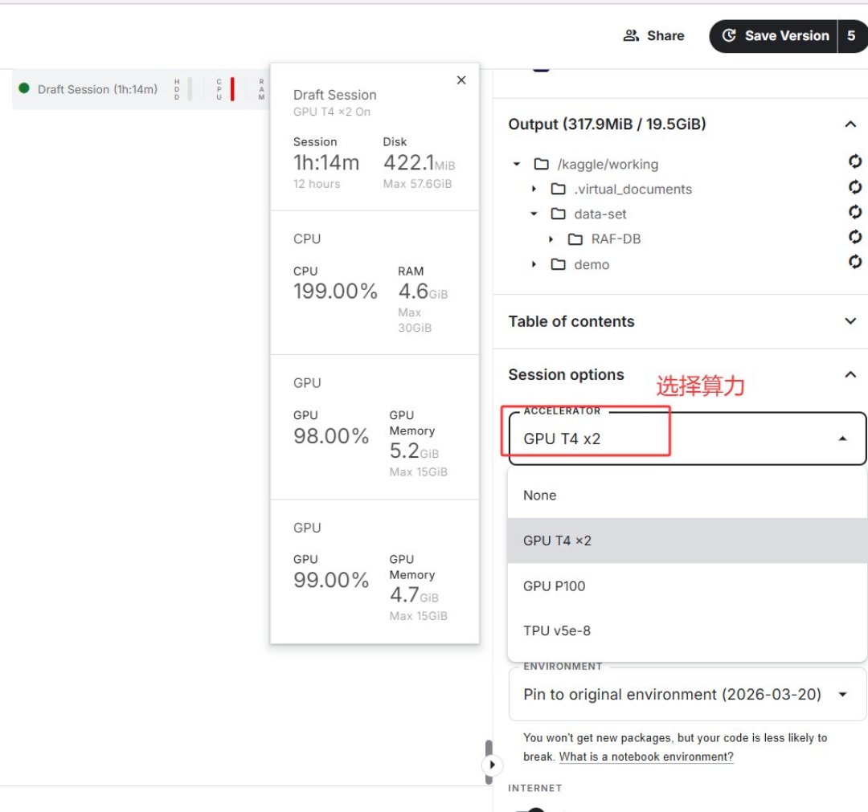Screen dimensions: 868x812
Task: Click /kaggle/working path label
Action: (x=608, y=165)
